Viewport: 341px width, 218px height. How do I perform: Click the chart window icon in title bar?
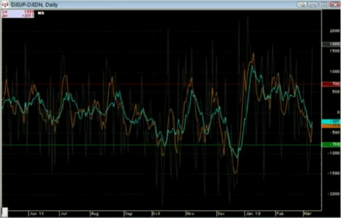click(x=6, y=5)
